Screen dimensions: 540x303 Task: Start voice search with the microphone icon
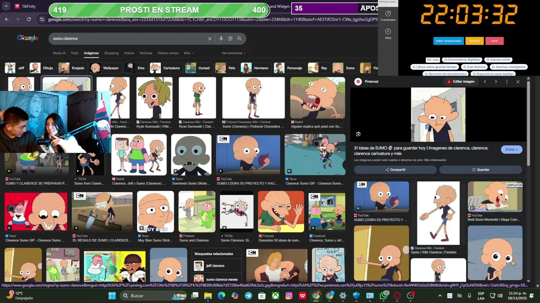221,39
